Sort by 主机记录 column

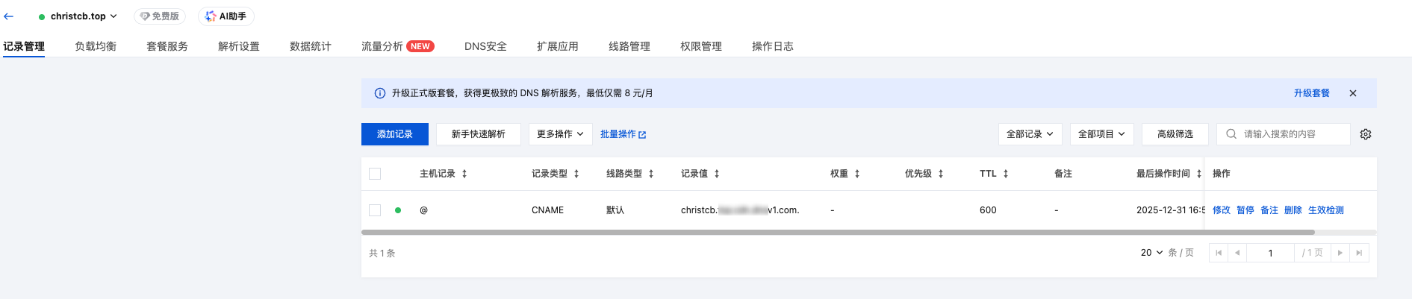[x=464, y=174]
